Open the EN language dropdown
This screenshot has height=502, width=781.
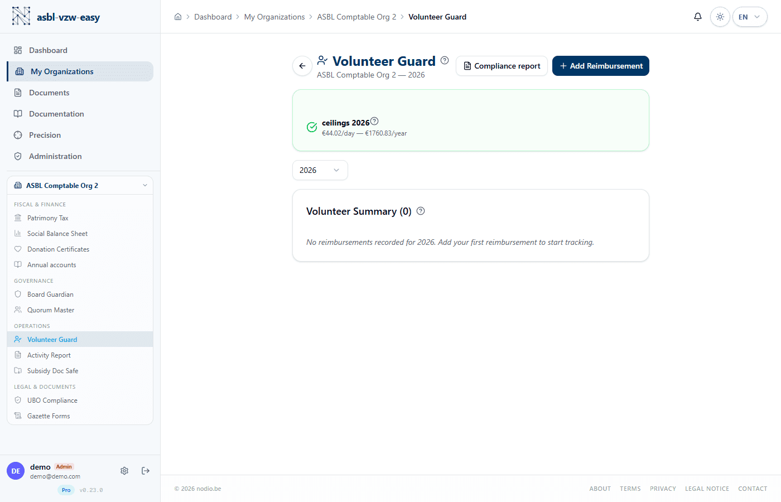click(750, 17)
